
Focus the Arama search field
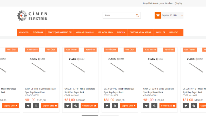coord(119,15)
